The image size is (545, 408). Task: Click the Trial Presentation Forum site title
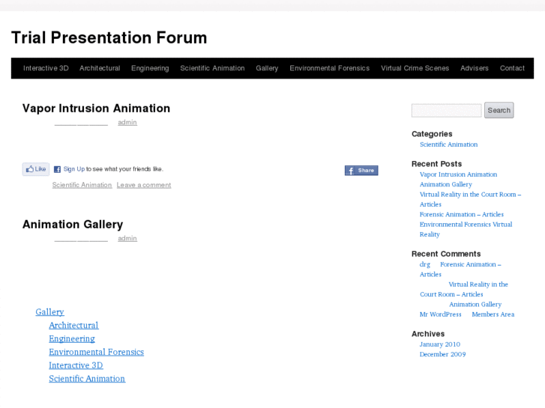[x=109, y=37]
